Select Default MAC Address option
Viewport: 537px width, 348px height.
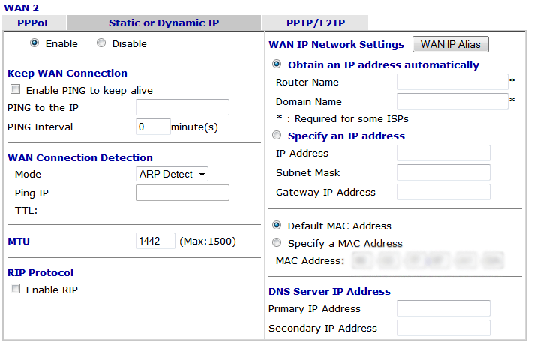coord(277,226)
